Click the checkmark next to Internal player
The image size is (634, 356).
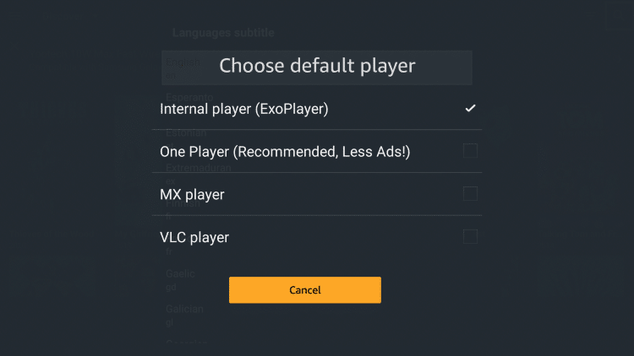pos(470,108)
